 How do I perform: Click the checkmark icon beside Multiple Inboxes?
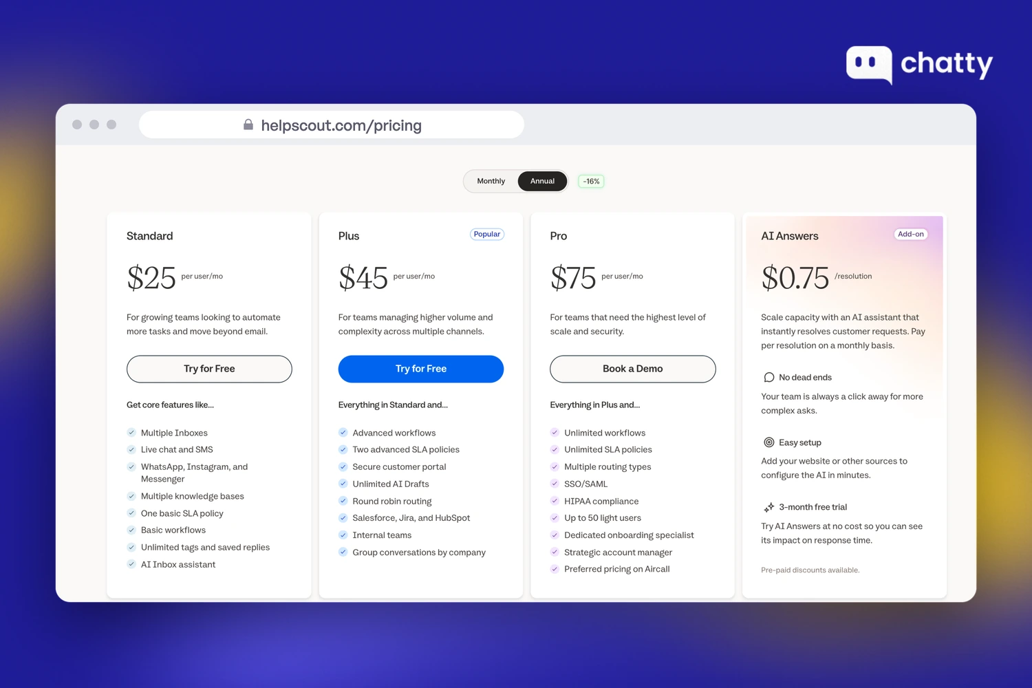(x=131, y=433)
